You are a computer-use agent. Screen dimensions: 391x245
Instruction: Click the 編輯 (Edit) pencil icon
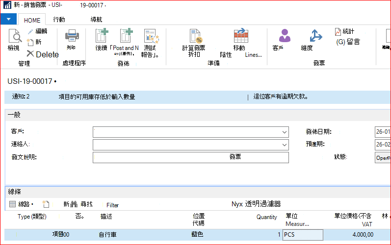30,32
